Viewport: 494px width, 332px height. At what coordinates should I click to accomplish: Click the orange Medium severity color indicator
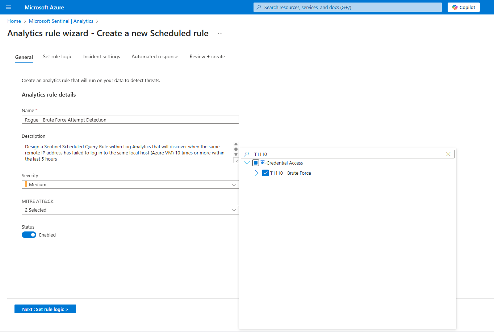pyautogui.click(x=26, y=184)
